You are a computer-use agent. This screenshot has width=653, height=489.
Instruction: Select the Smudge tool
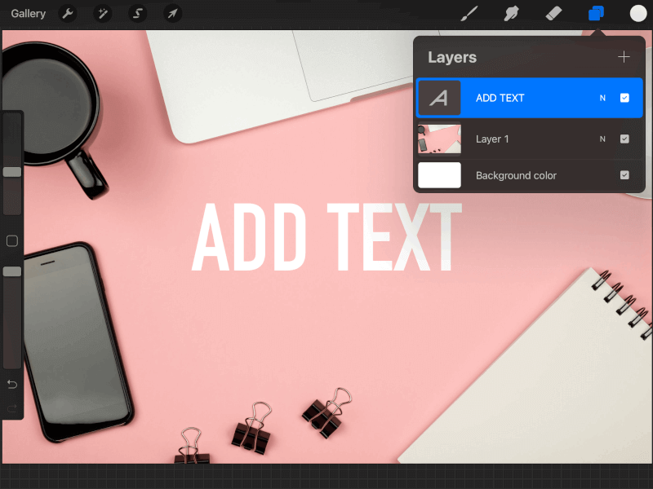pos(511,14)
